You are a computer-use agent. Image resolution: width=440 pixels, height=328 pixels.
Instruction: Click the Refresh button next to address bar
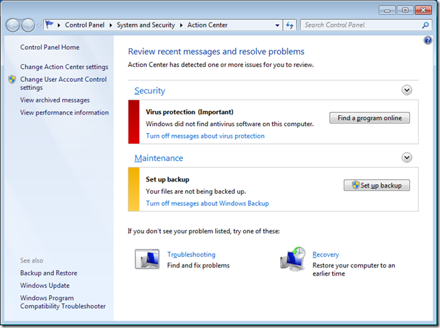click(x=290, y=25)
